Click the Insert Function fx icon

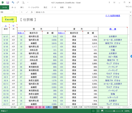(32, 12)
